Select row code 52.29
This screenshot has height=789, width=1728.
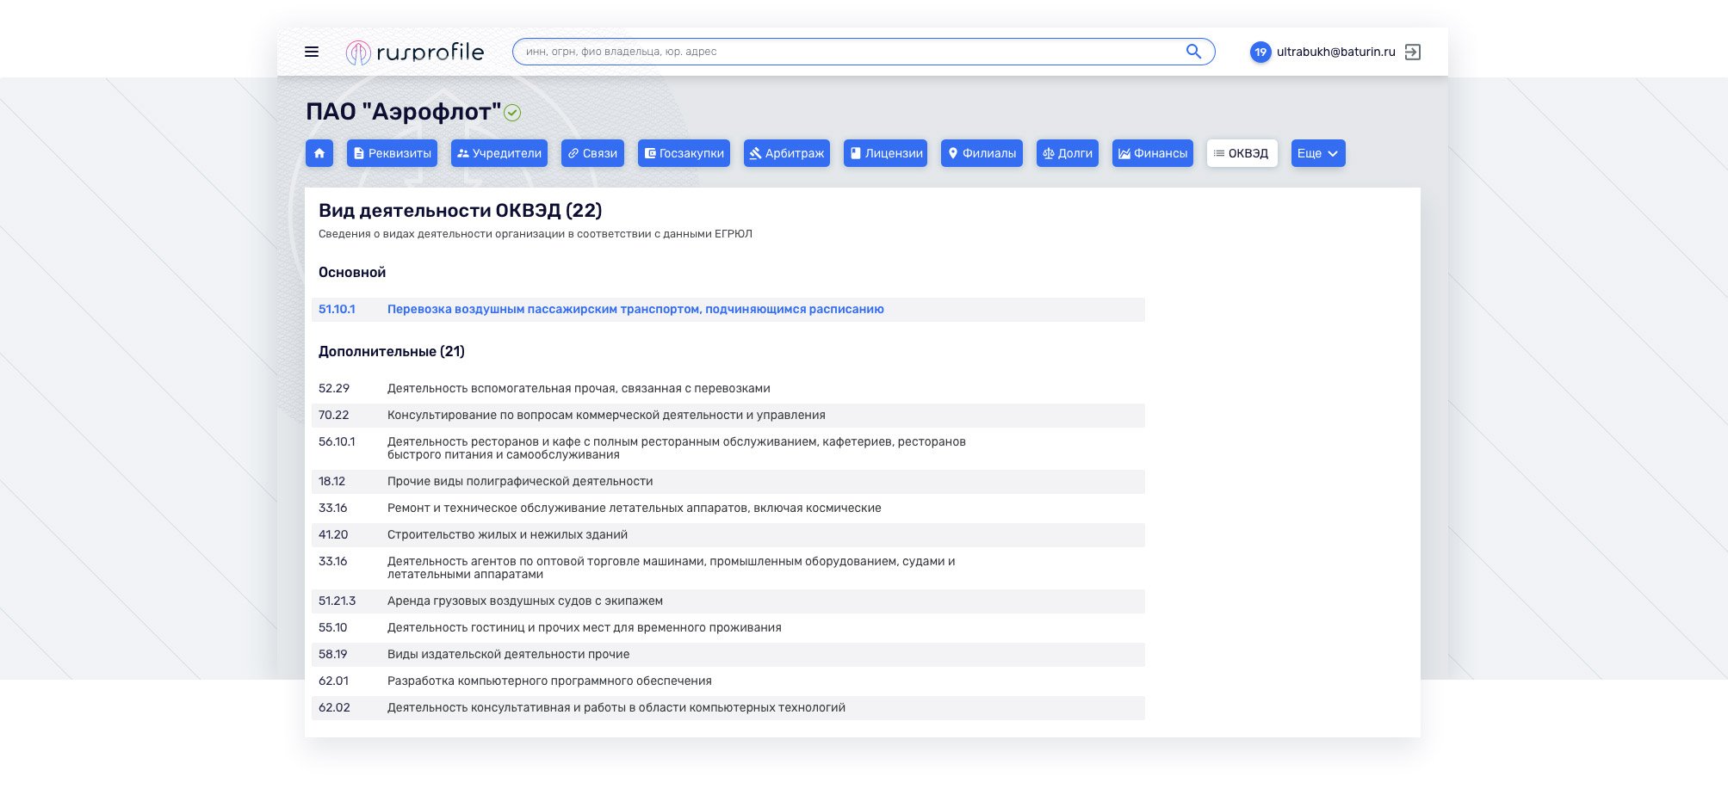point(334,388)
